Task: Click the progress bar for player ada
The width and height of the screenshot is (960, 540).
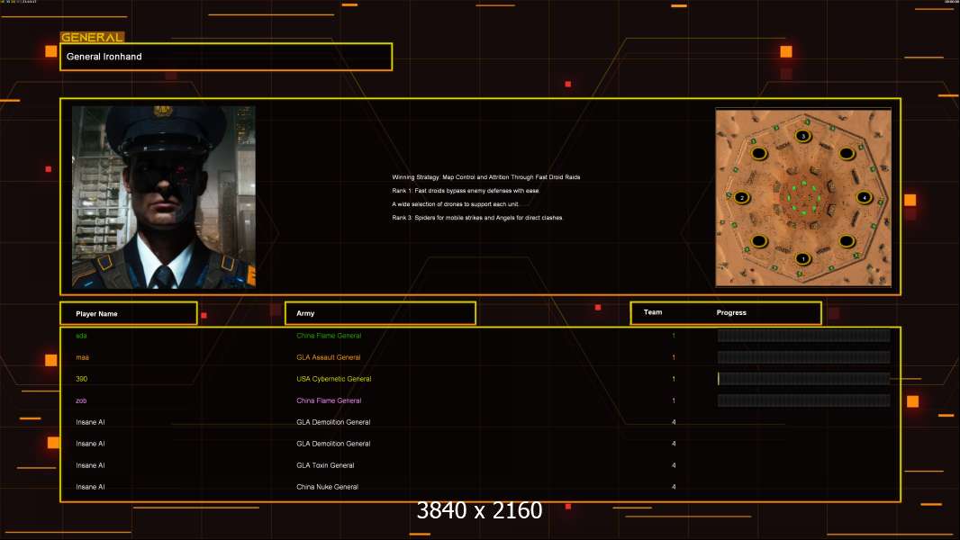Action: tap(804, 335)
